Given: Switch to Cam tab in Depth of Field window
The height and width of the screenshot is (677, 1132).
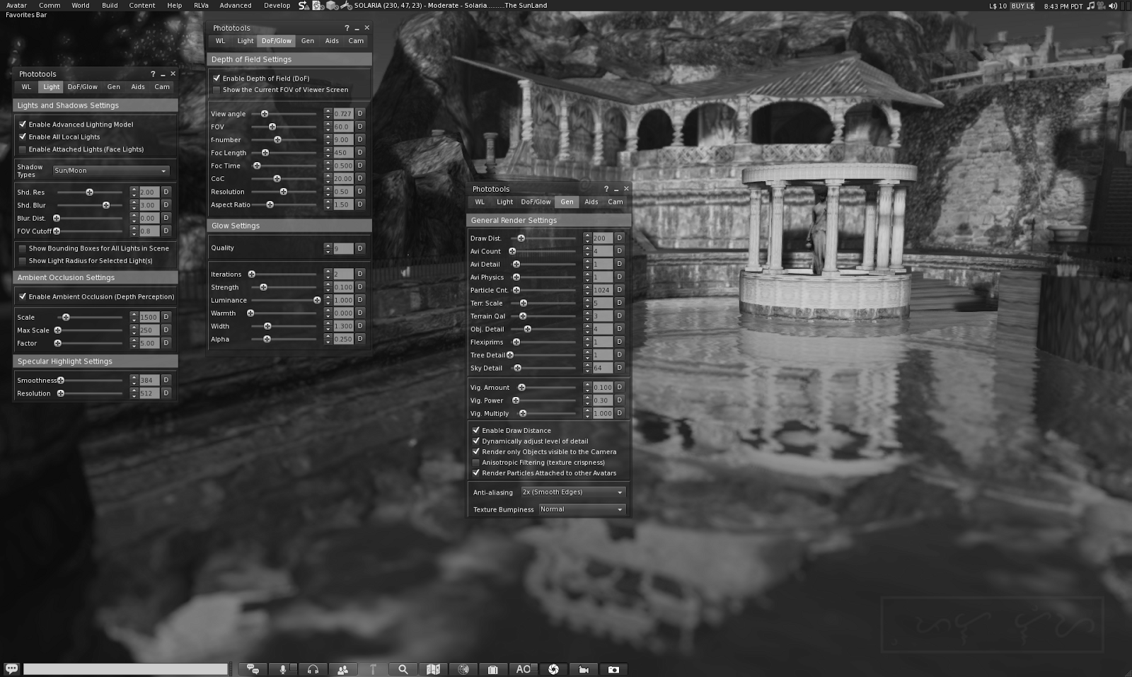Looking at the screenshot, I should [356, 41].
